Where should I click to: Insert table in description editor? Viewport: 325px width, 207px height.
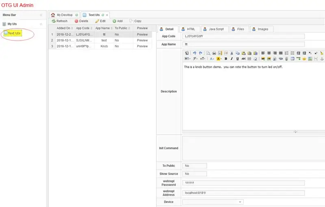[x=292, y=59]
